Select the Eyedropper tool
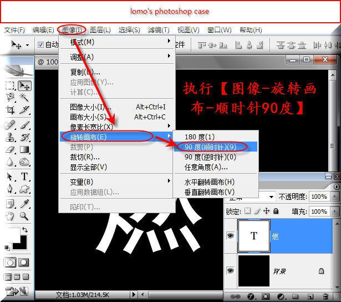 coord(24,204)
